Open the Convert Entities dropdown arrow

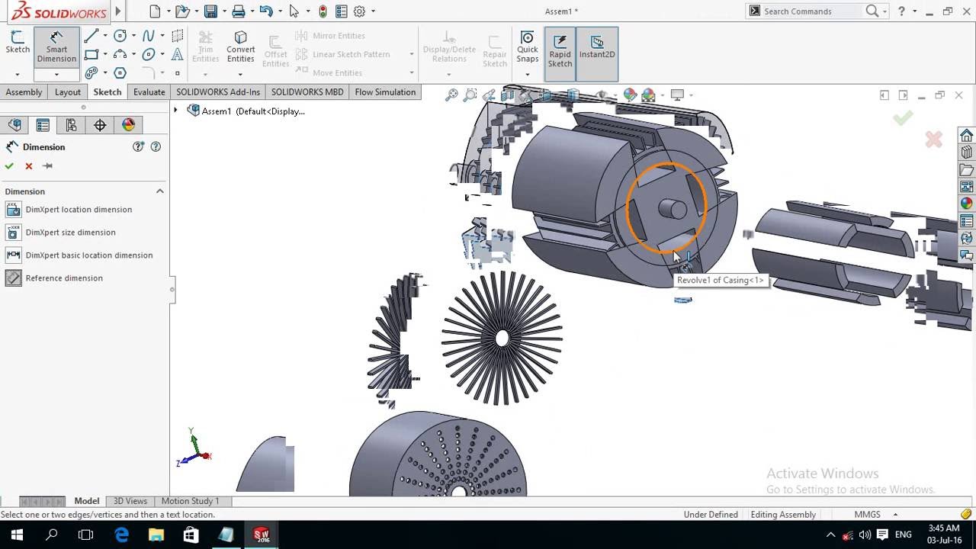(x=240, y=75)
